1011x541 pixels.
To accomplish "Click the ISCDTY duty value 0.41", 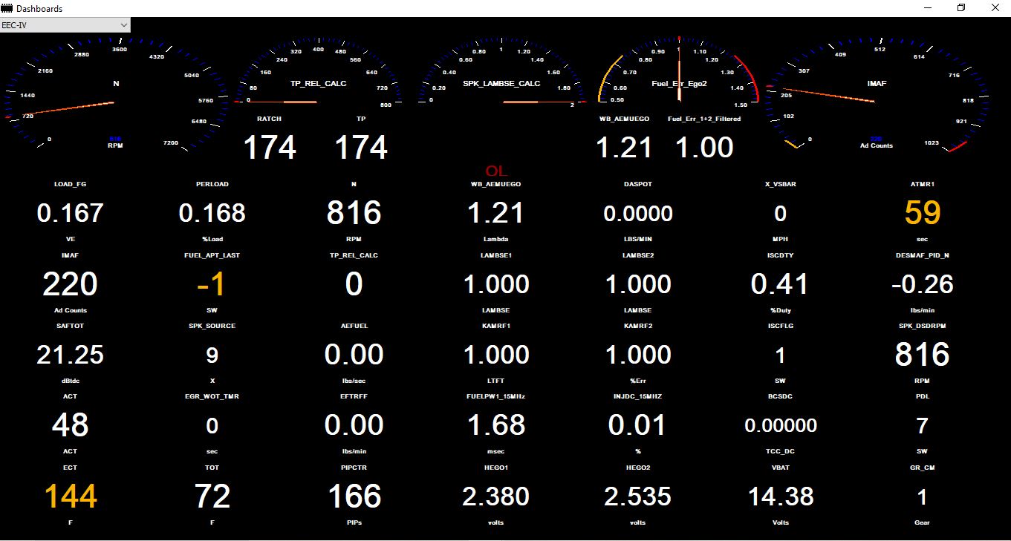I will tap(780, 285).
